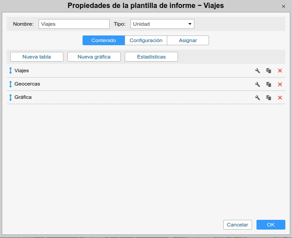The width and height of the screenshot is (292, 238).
Task: Duplicate the Geocercas entry
Action: click(268, 84)
